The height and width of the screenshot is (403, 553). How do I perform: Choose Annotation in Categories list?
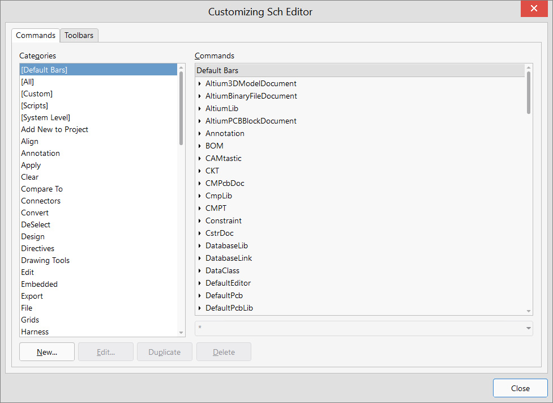tap(98, 153)
